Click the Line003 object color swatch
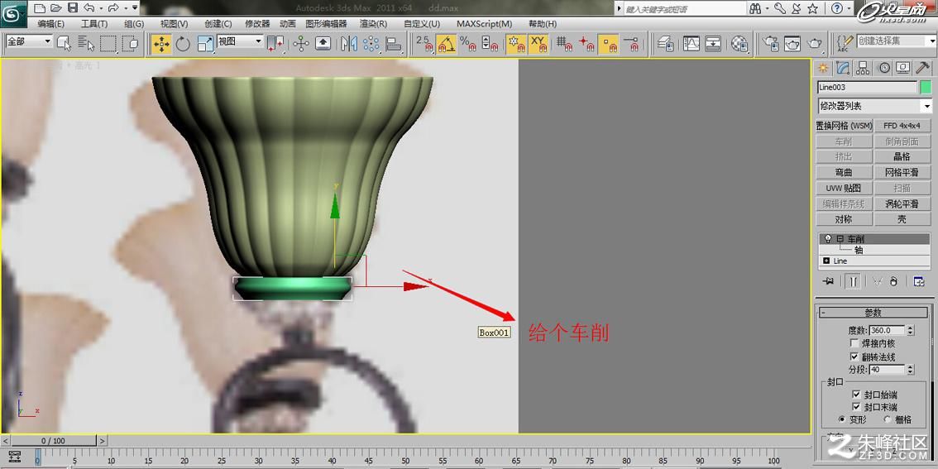 click(x=926, y=88)
